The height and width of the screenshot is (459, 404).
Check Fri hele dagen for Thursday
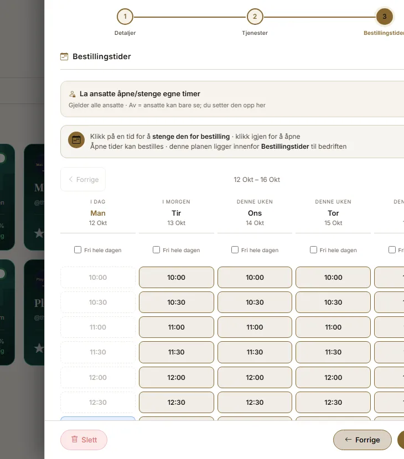(313, 250)
